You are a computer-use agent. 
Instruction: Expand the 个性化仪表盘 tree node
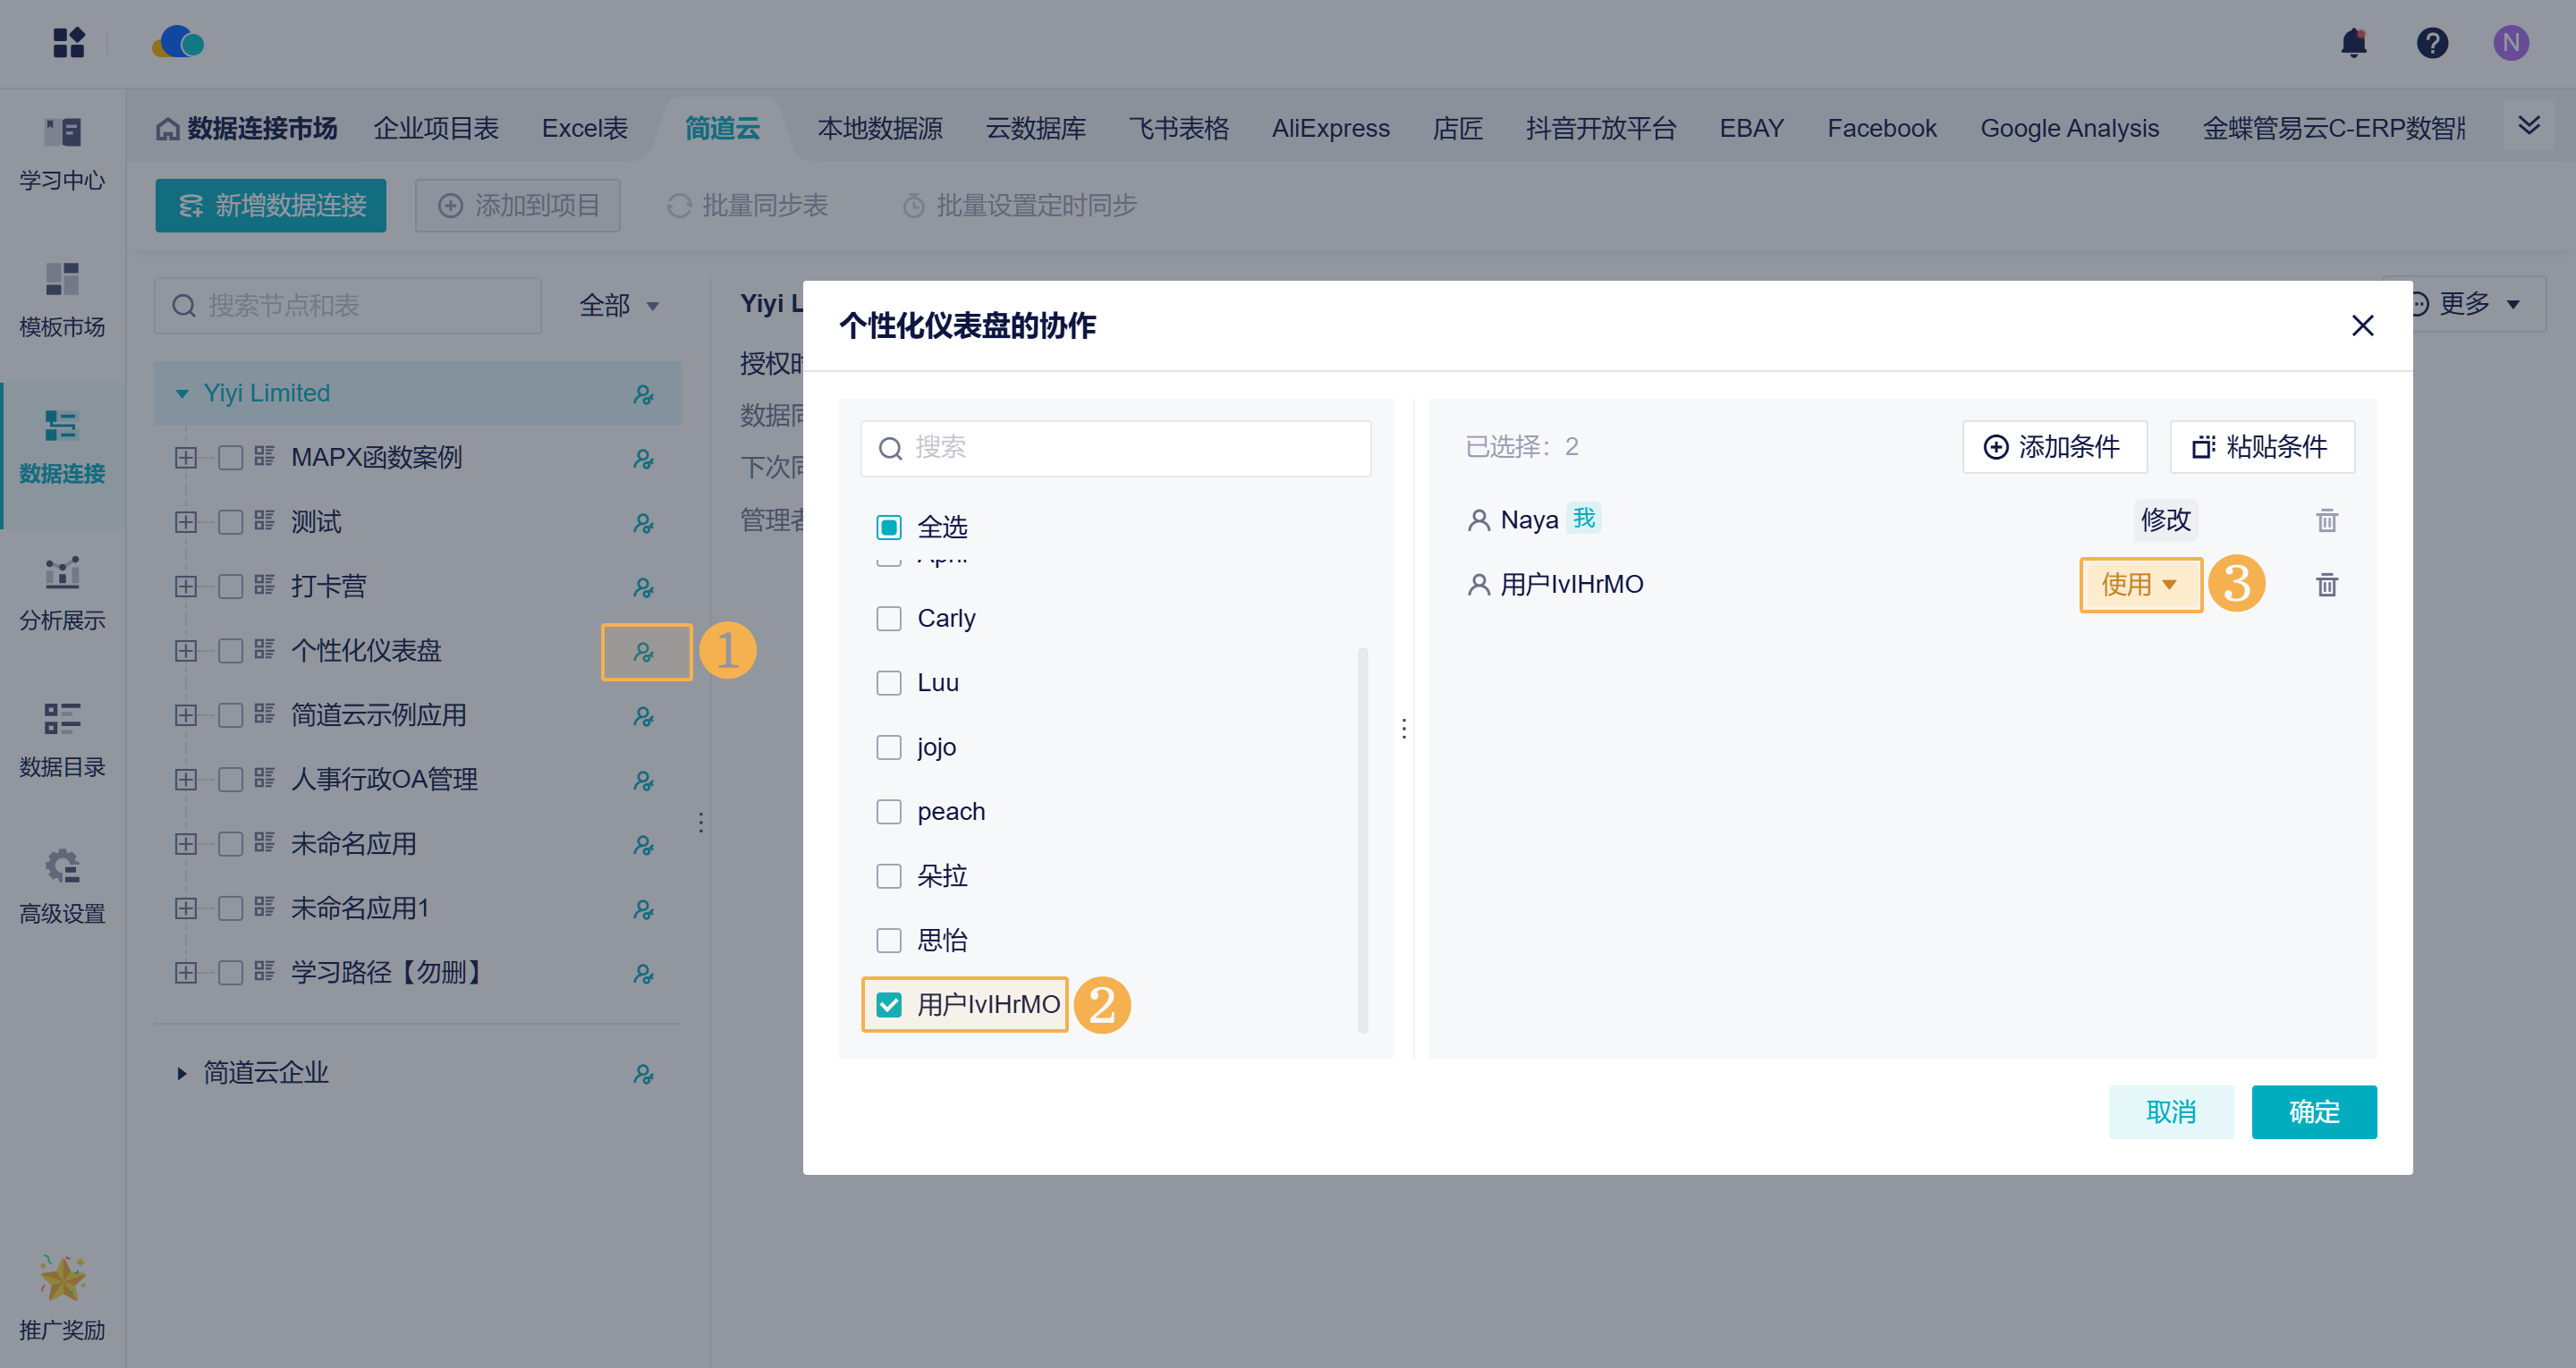pos(186,650)
